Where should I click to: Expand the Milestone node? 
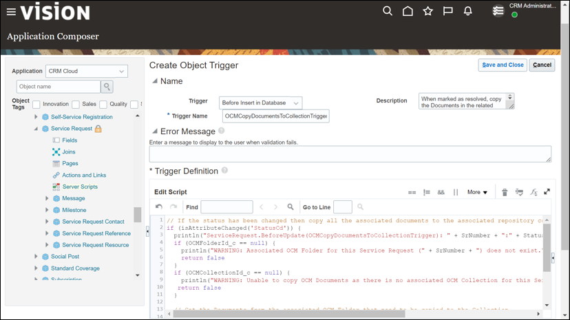coord(47,210)
